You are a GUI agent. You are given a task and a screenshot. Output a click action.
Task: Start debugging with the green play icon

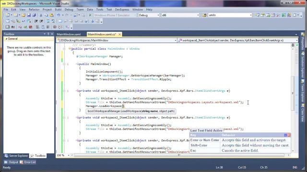pos(90,15)
